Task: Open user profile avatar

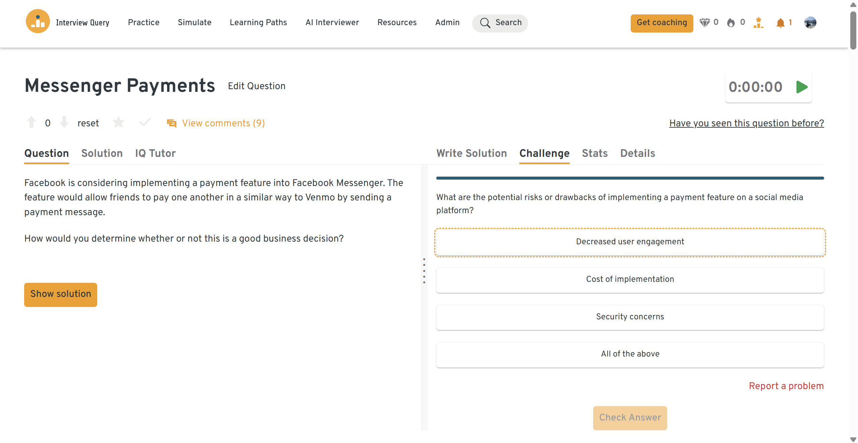Action: pos(810,23)
